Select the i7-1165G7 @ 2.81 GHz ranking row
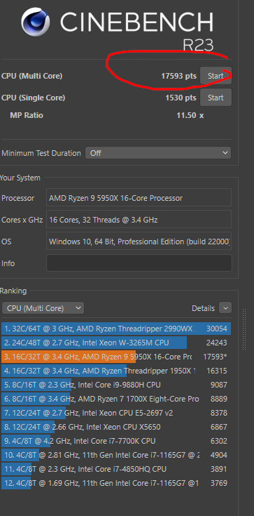This screenshot has width=254, height=516. click(116, 455)
